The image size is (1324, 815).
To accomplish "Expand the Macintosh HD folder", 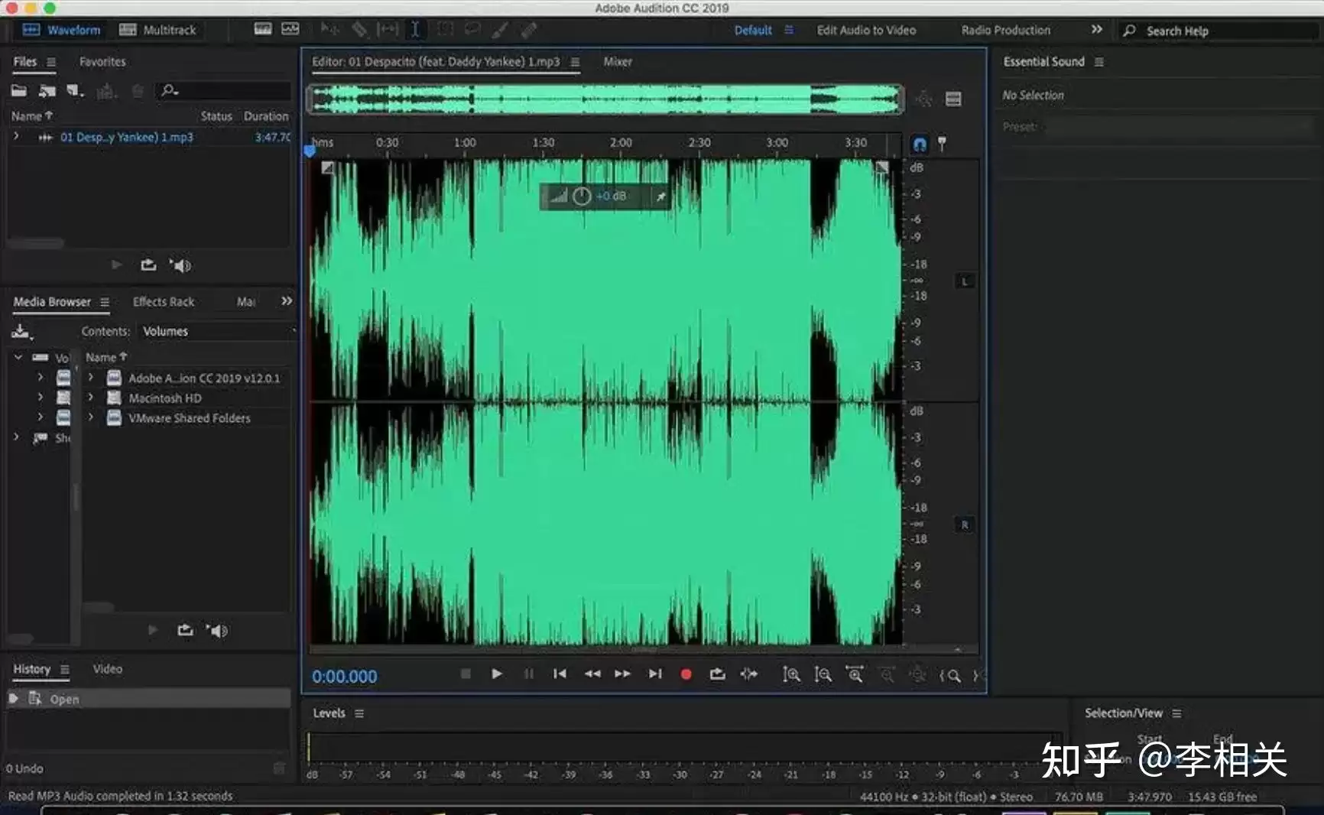I will 90,398.
